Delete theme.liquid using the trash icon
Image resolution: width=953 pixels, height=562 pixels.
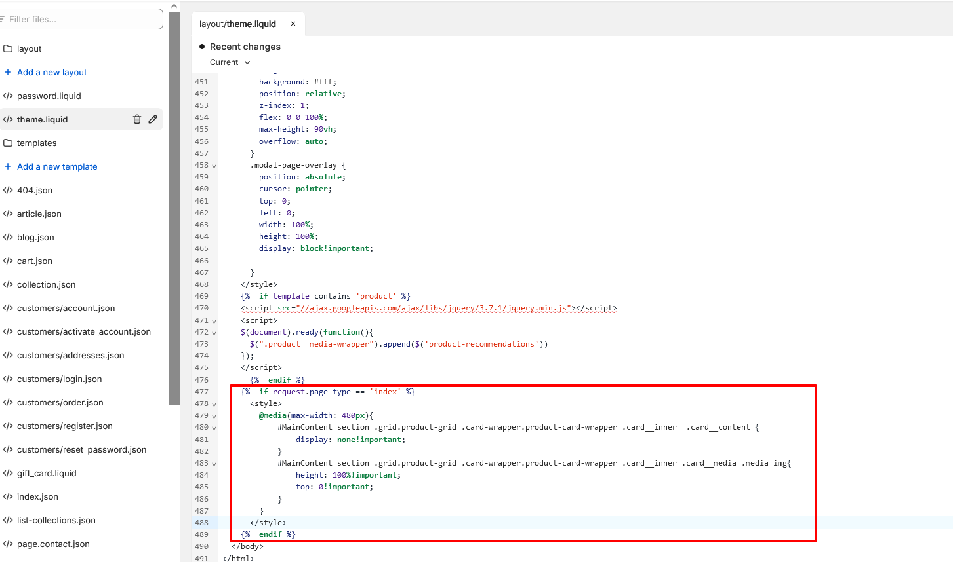[137, 119]
